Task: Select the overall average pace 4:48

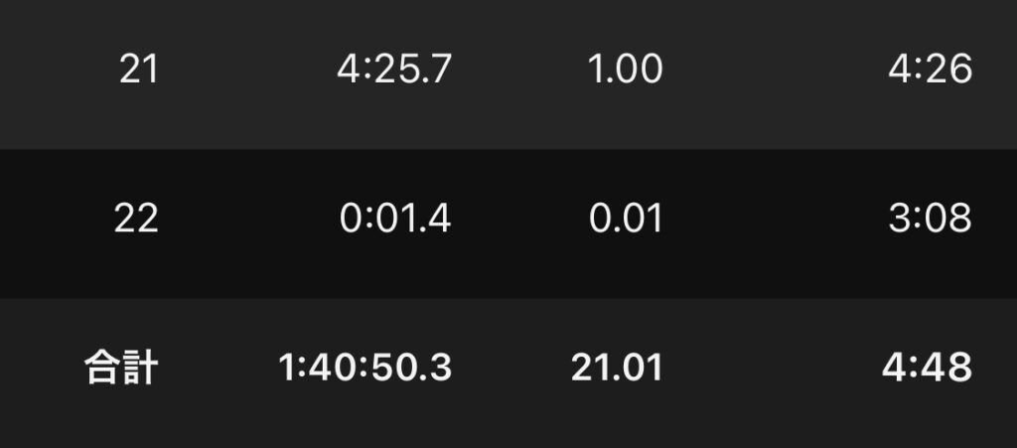Action: (927, 368)
